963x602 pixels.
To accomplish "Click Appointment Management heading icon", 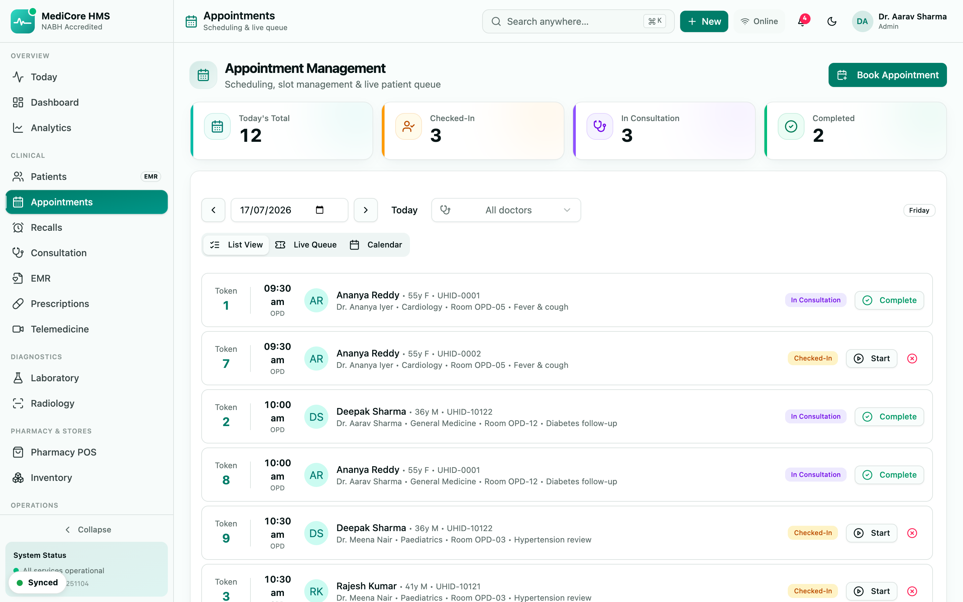I will pyautogui.click(x=203, y=75).
